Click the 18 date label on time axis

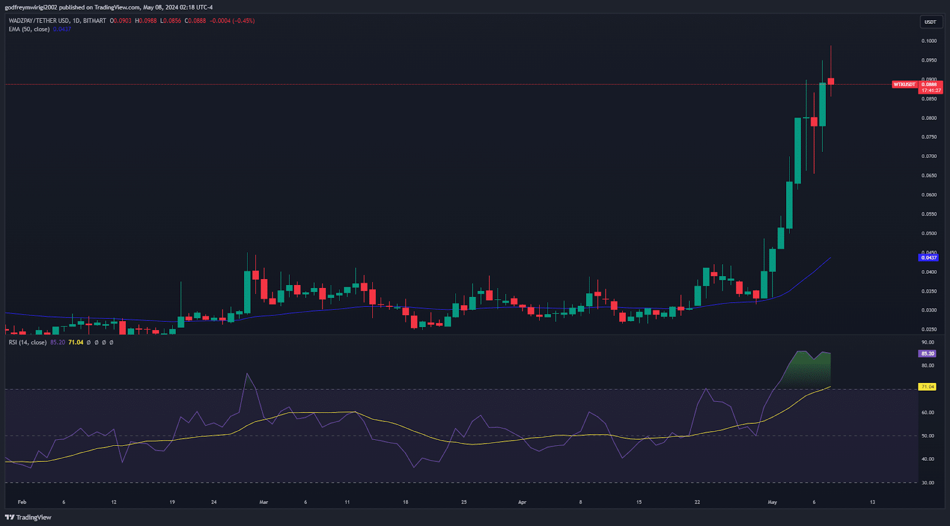(x=406, y=502)
